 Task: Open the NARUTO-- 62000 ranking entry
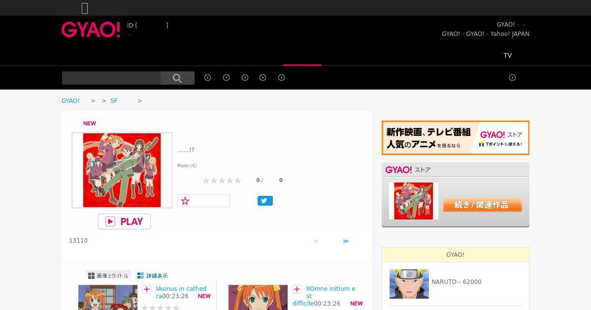[457, 282]
